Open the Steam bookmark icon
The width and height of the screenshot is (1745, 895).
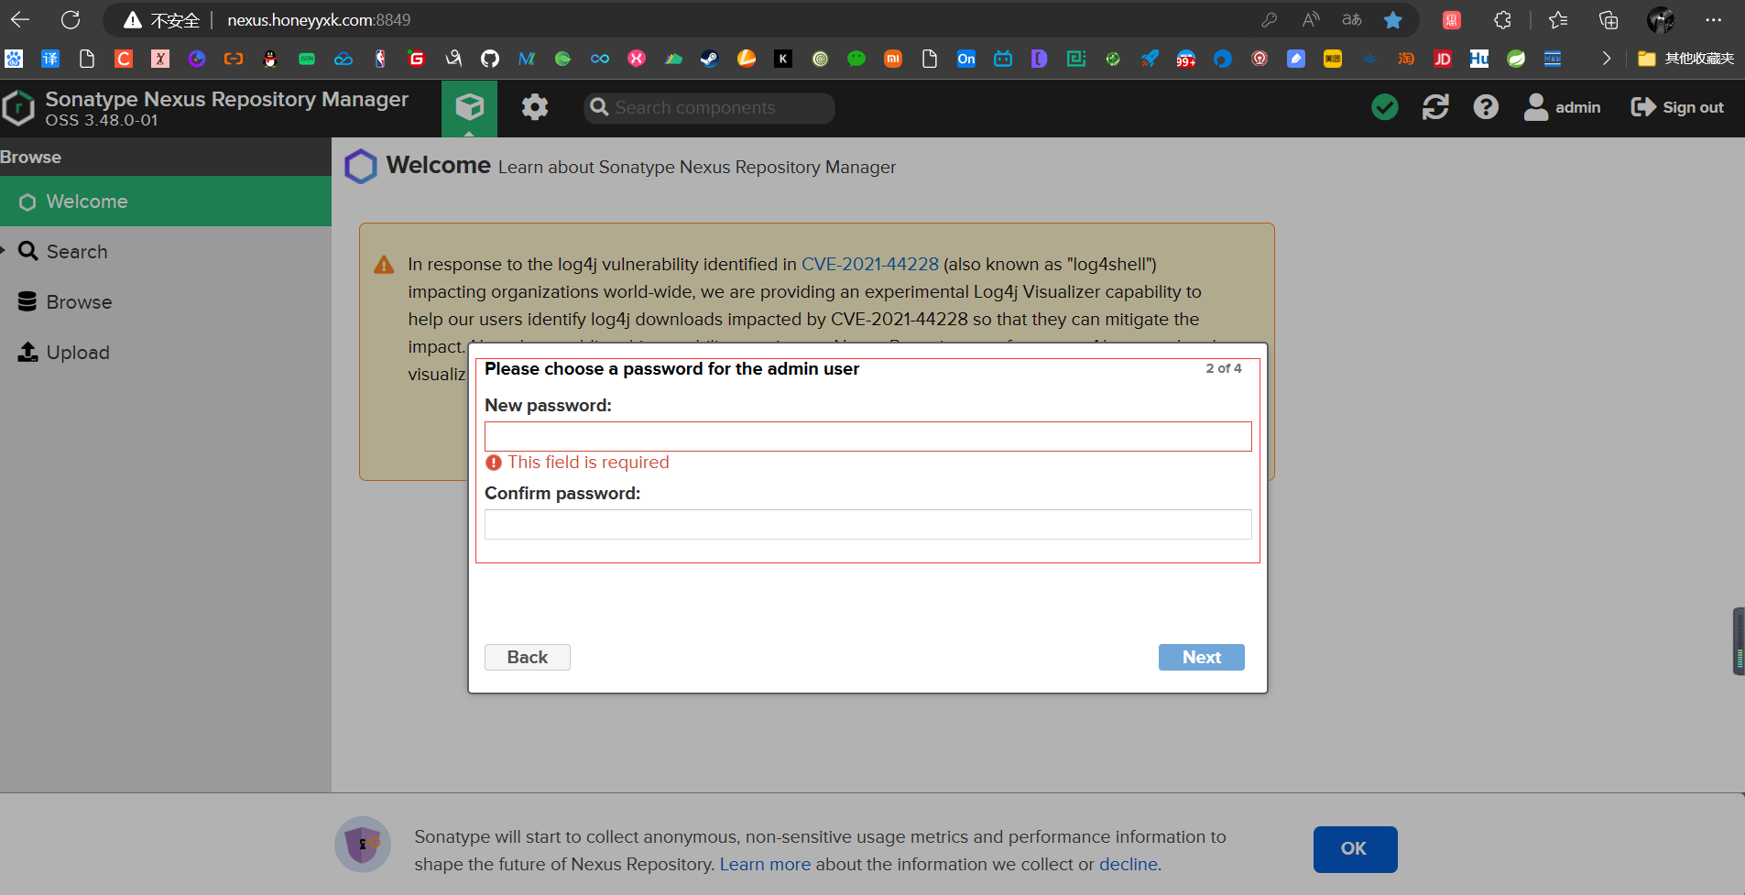[x=710, y=59]
